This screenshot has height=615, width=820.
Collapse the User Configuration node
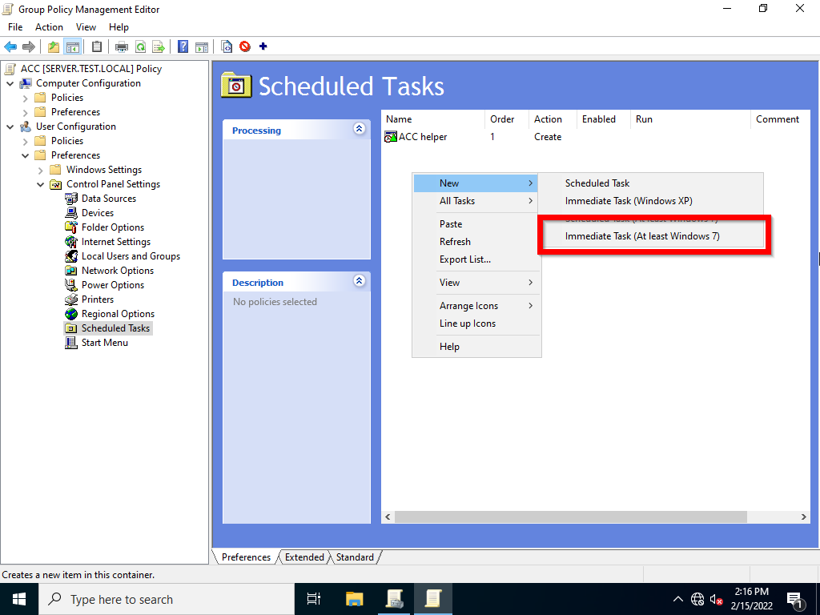10,127
